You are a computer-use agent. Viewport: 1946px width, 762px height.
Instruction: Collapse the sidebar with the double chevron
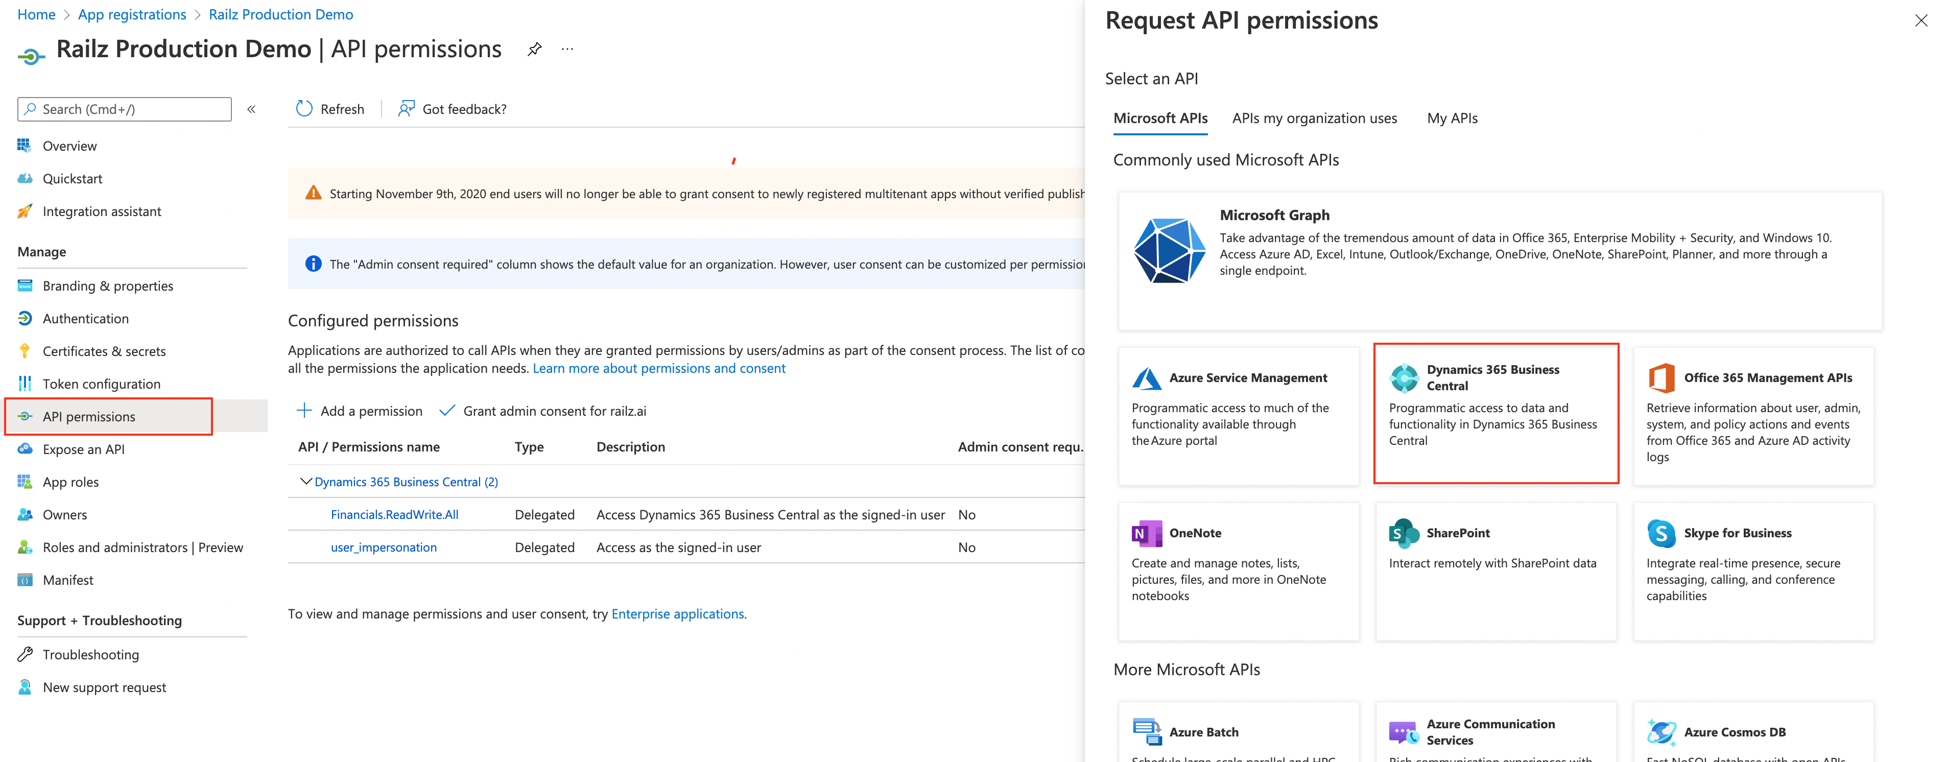252,109
